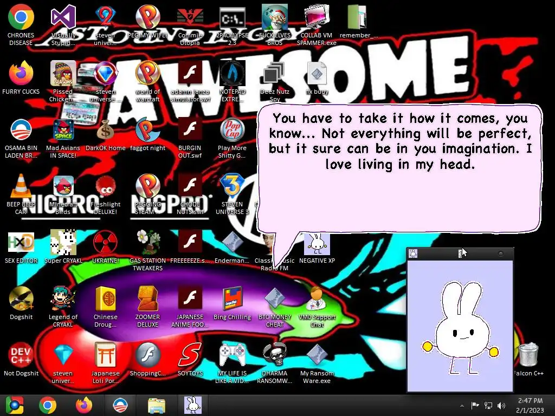Launch Chrome from the taskbar

coord(48,405)
